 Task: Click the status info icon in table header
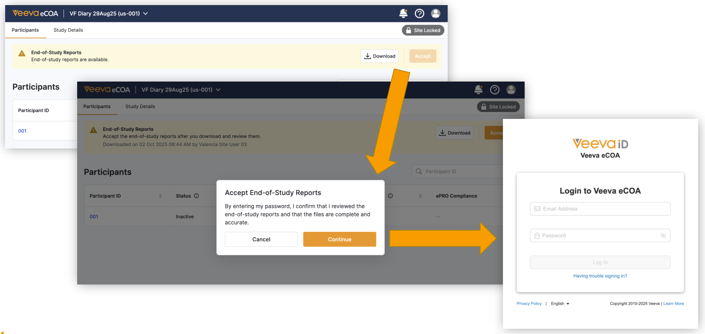click(197, 196)
